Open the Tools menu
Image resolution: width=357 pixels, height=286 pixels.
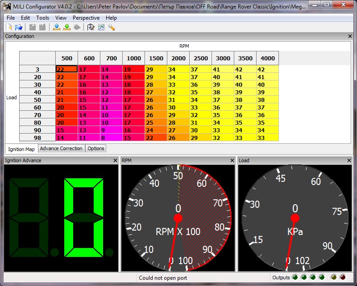click(x=43, y=18)
